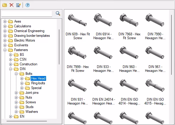Collapse the Fasteners folder
175x125 pixels.
(5, 50)
